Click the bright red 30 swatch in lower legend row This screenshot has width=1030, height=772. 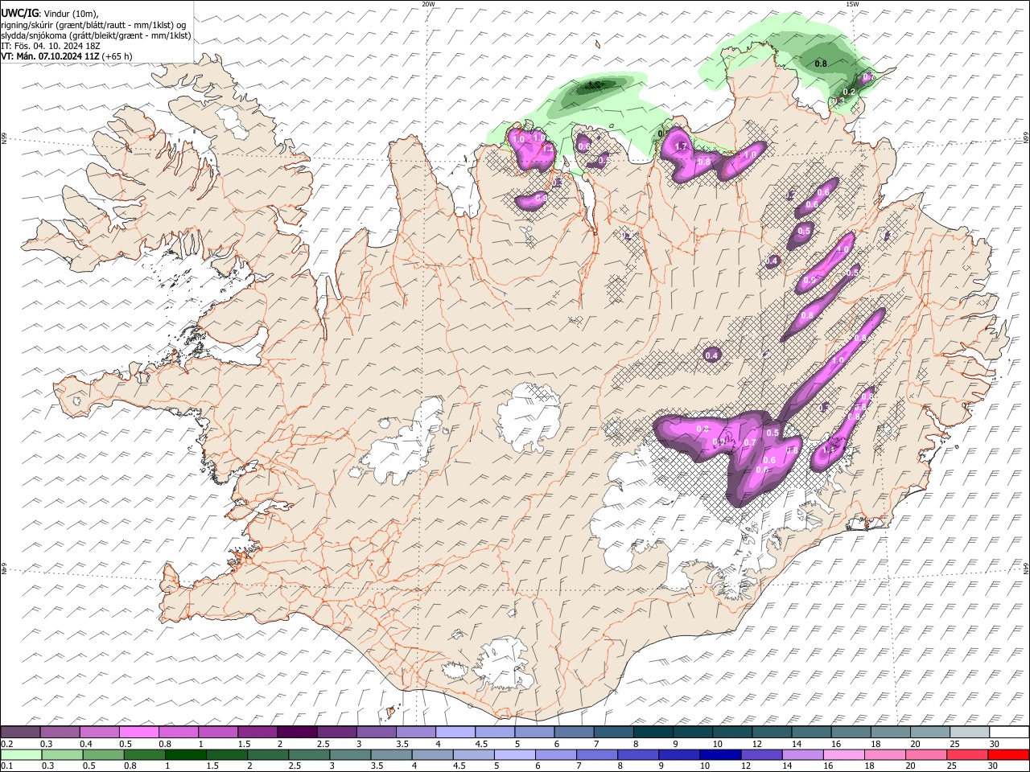tap(1009, 754)
